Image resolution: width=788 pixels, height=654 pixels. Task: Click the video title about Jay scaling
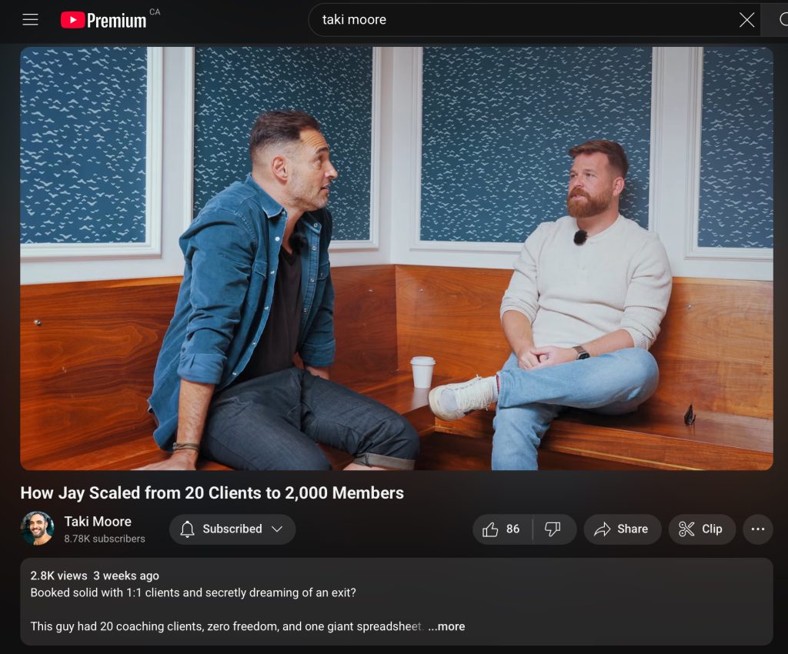pos(212,493)
